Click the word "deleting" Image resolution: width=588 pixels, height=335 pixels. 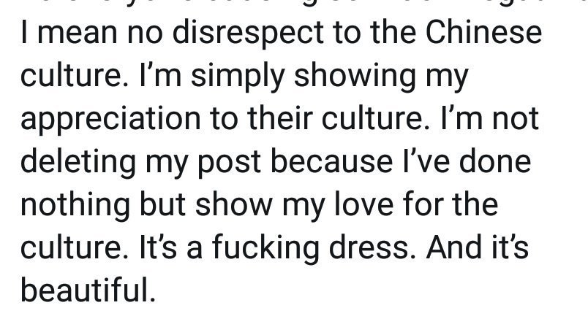(78, 163)
